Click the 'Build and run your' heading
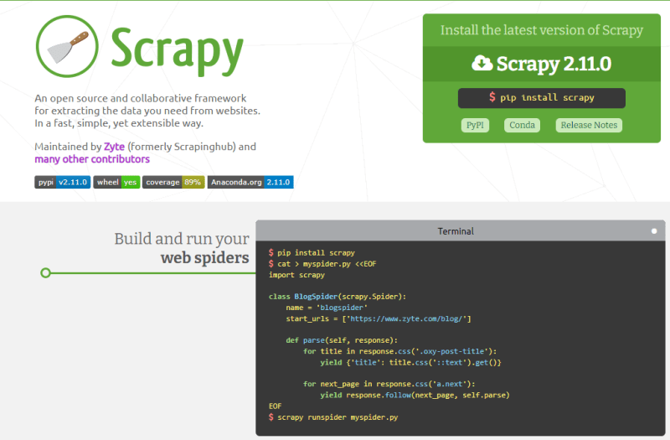 tap(182, 239)
